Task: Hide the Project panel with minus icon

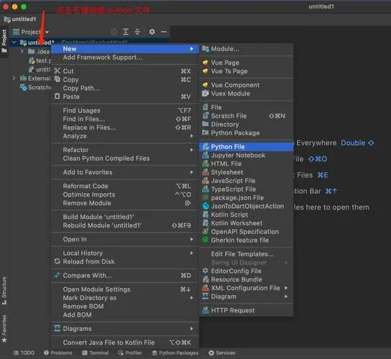Action: (x=164, y=32)
